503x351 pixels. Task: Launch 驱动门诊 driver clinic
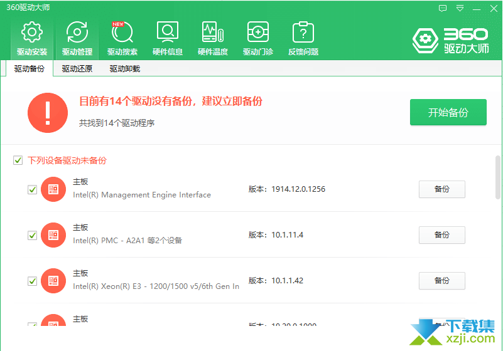point(258,38)
